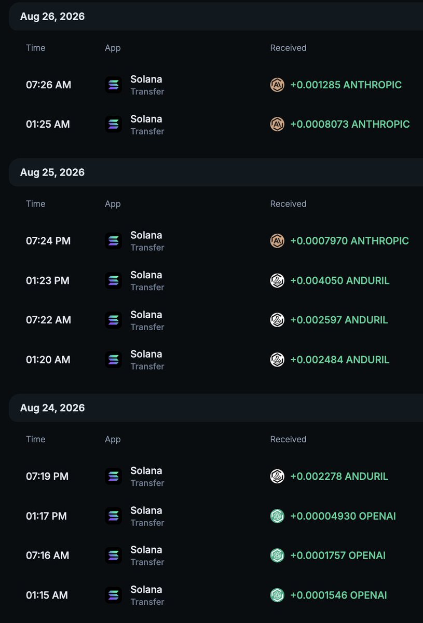
Task: Click Solana Transfer label in 07:26 AM row
Action: (147, 85)
